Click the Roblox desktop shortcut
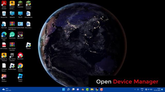Screen dimensions: 165x92 click(x=28, y=46)
